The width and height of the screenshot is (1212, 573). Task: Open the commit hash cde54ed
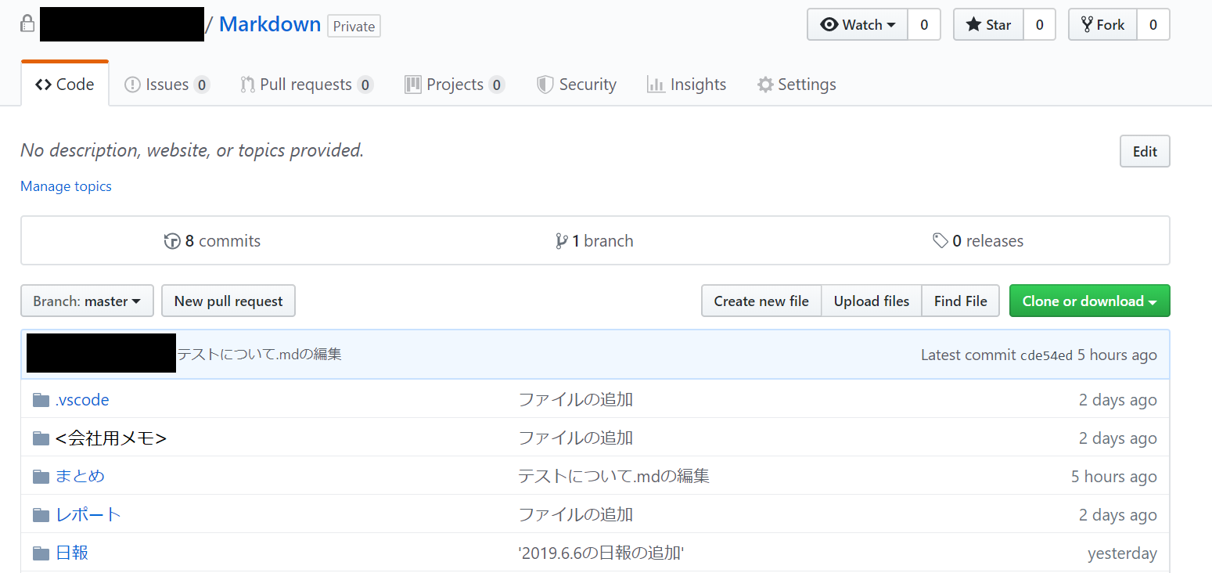point(1046,355)
